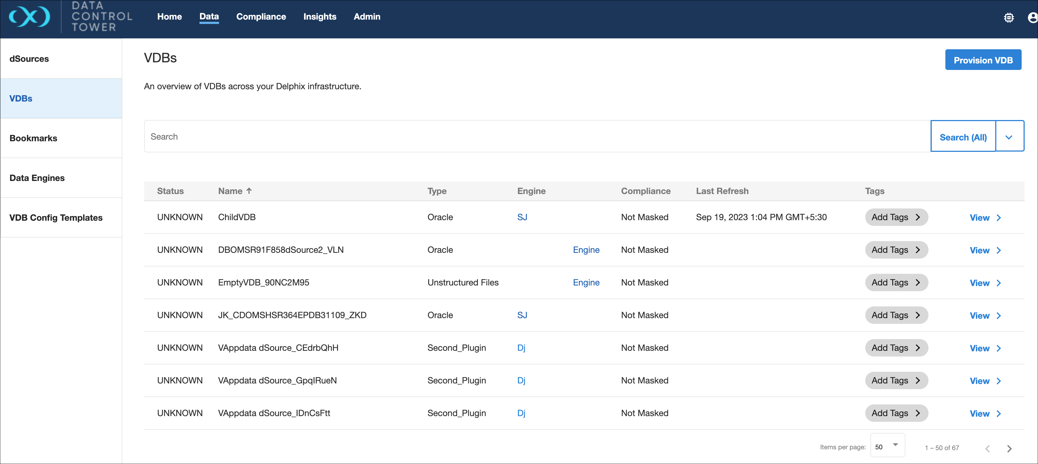Click the Search (All) button

coord(963,137)
